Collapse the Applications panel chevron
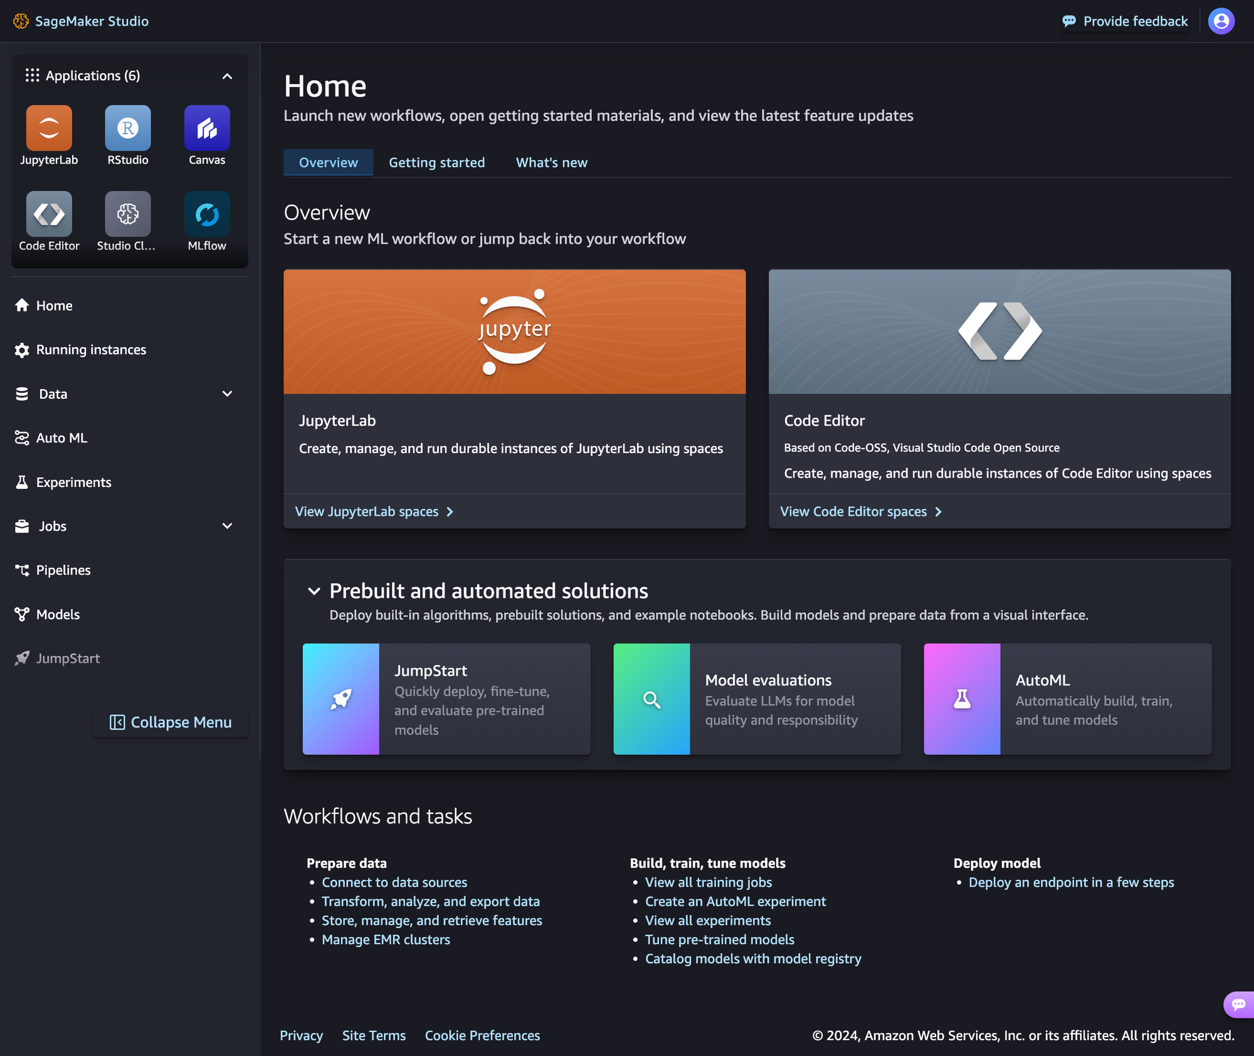The image size is (1254, 1056). pyautogui.click(x=228, y=76)
